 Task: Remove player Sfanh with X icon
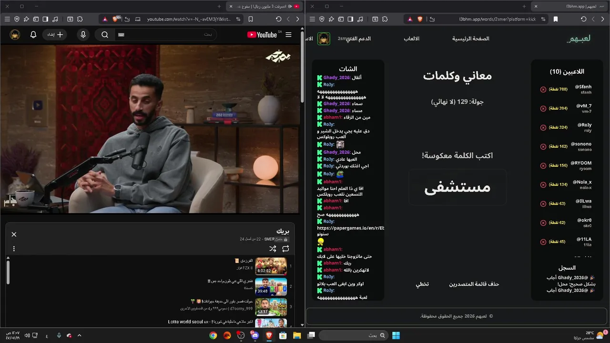pyautogui.click(x=543, y=89)
